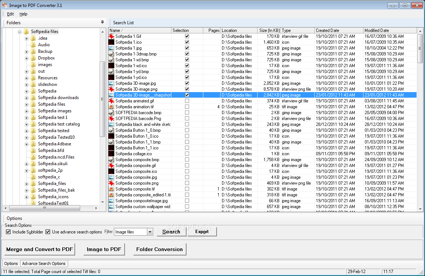The width and height of the screenshot is (425, 276).
Task: Sort list by Name column header
Action: click(x=140, y=30)
